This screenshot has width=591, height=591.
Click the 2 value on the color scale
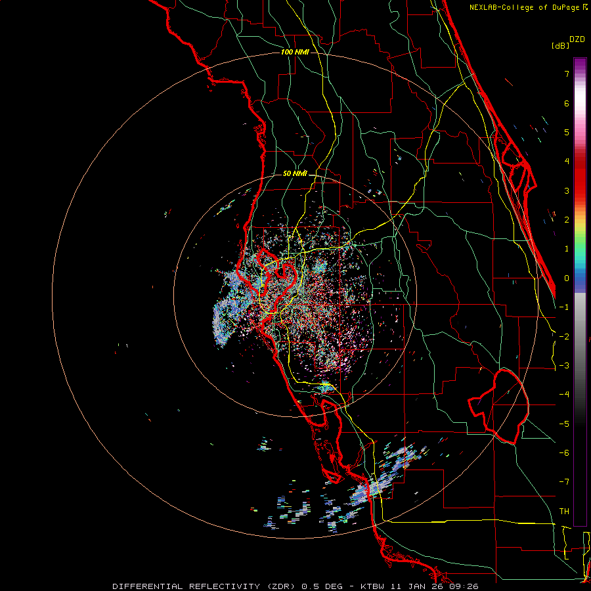567,220
